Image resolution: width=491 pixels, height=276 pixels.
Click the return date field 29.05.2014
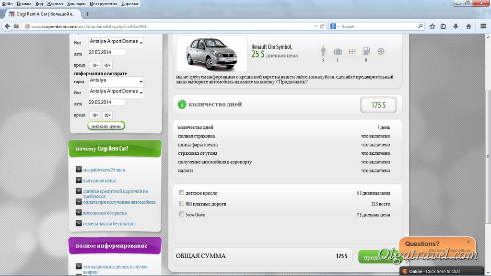pos(106,103)
